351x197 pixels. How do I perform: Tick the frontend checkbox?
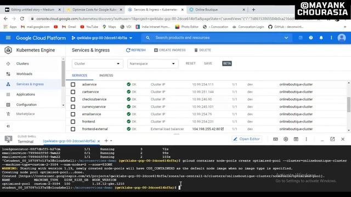click(x=73, y=121)
